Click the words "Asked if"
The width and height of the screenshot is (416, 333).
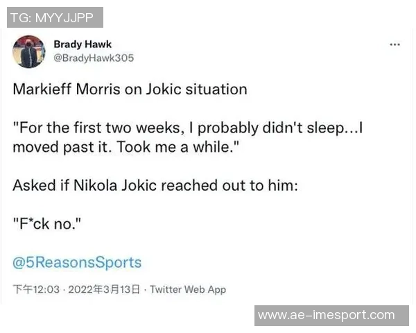[x=38, y=186]
